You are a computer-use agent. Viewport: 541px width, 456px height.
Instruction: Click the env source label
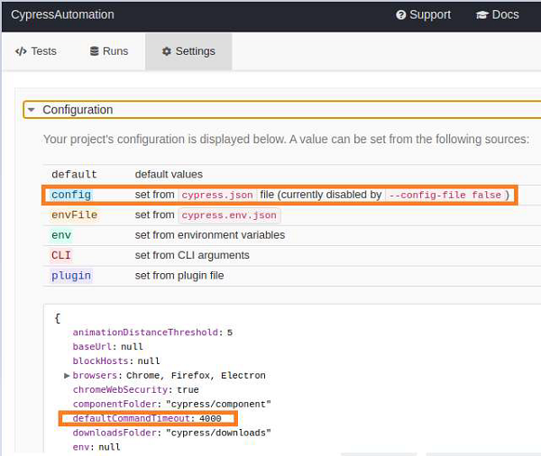coord(61,235)
